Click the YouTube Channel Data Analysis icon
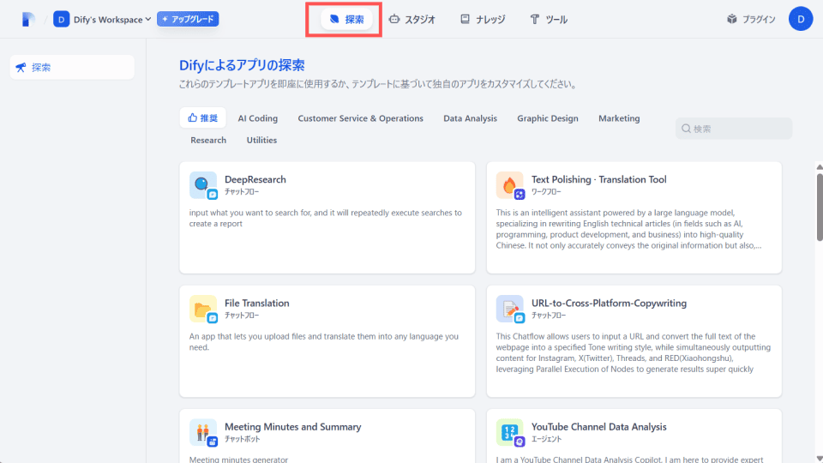Image resolution: width=823 pixels, height=463 pixels. (x=509, y=432)
